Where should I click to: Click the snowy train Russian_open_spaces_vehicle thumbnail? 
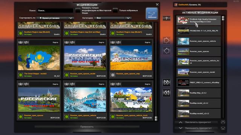85,100
